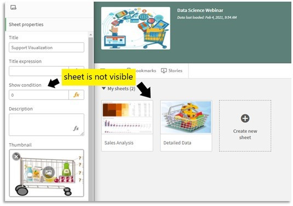This screenshot has height=206, width=293.
Task: Collapse the My sheets (2) section
Action: point(104,89)
